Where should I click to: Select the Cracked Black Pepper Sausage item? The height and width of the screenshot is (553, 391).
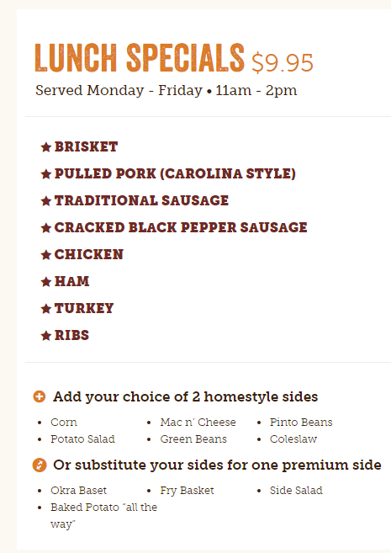pos(181,227)
